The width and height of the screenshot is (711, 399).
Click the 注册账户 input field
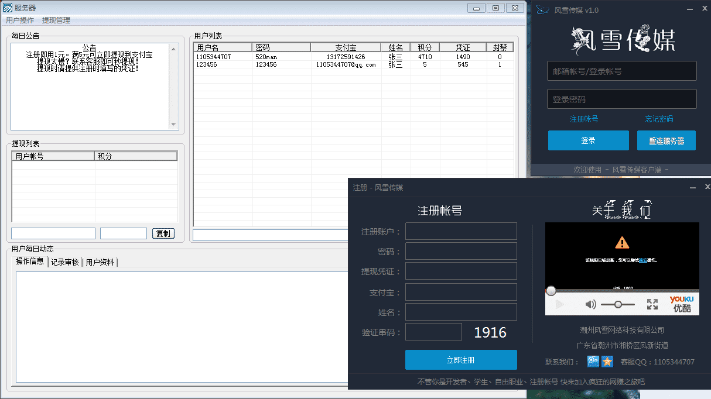pyautogui.click(x=461, y=231)
